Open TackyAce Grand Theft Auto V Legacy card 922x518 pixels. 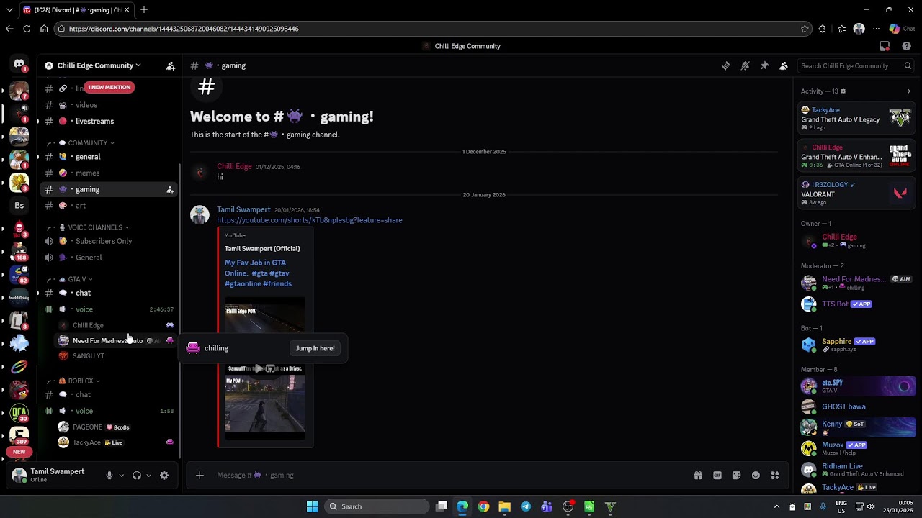(x=856, y=119)
